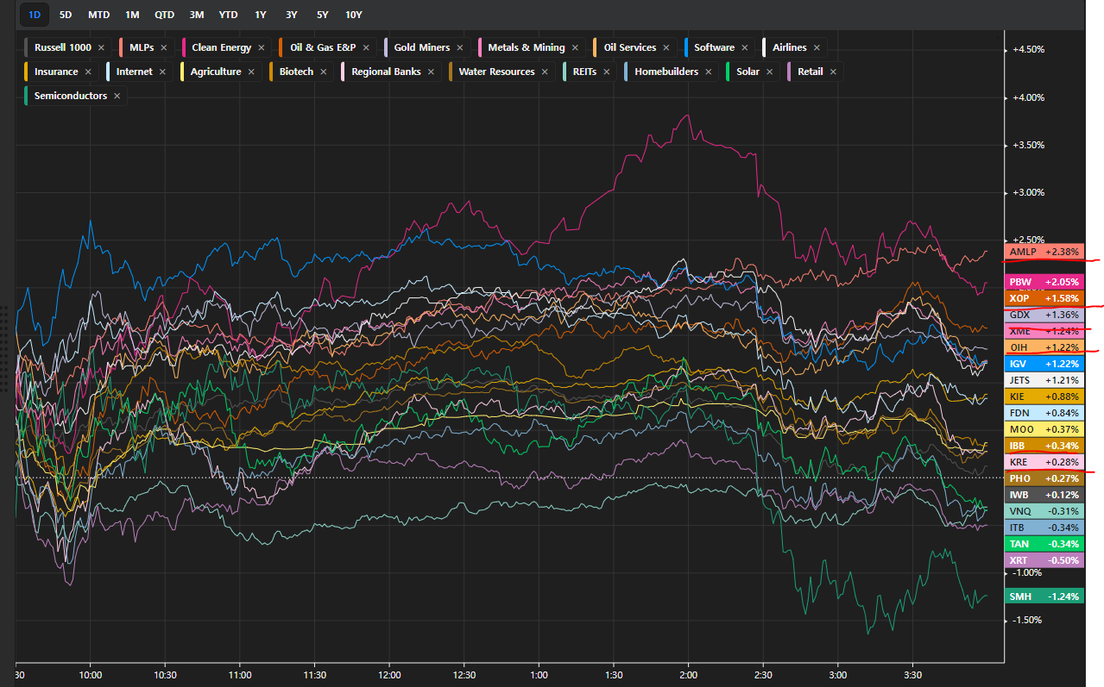
Task: Remove the Software series using its X icon
Action: pyautogui.click(x=745, y=48)
